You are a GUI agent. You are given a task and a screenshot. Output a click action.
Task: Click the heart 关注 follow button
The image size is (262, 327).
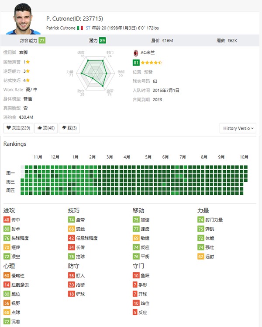[x=18, y=128]
